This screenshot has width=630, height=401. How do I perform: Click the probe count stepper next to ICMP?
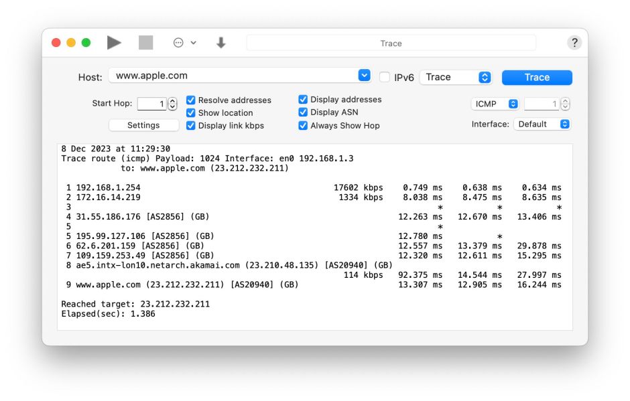coord(565,104)
